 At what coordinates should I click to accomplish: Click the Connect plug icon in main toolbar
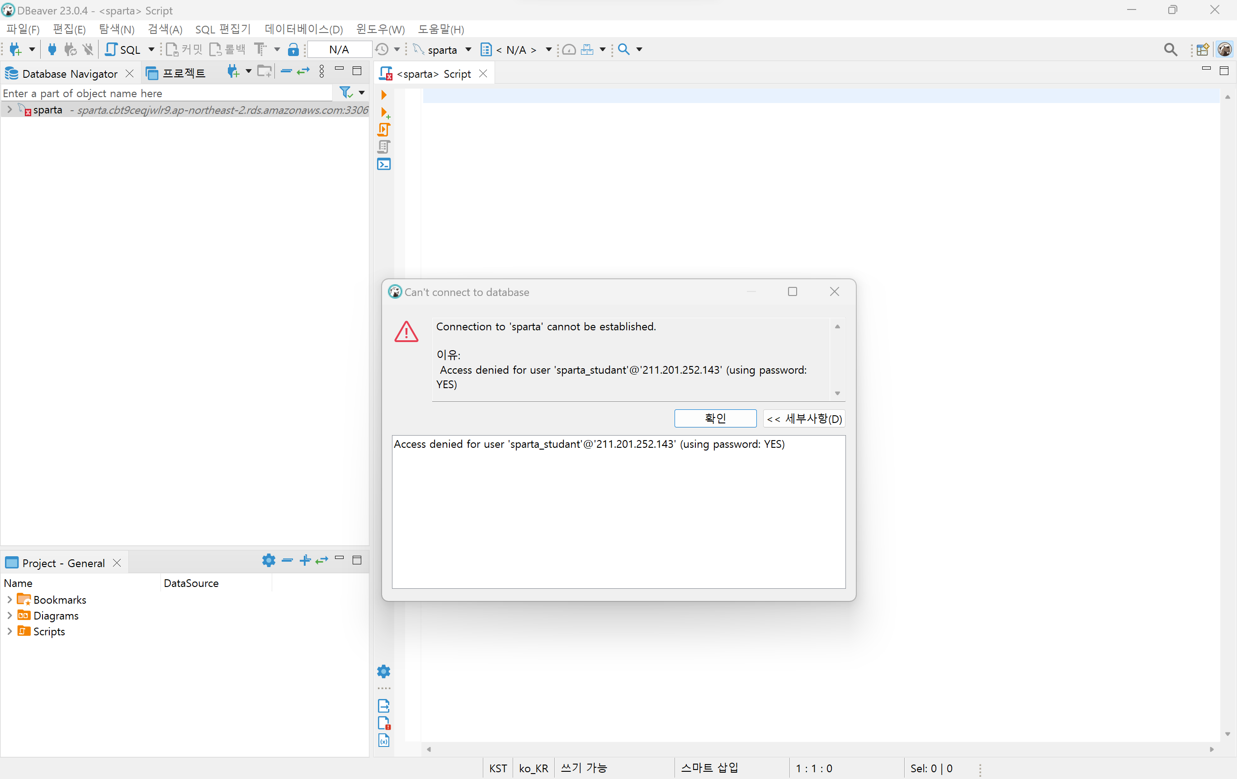(x=52, y=49)
